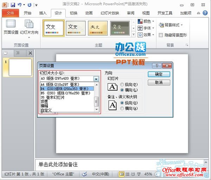Click the size list scroll down arrow

[96, 109]
